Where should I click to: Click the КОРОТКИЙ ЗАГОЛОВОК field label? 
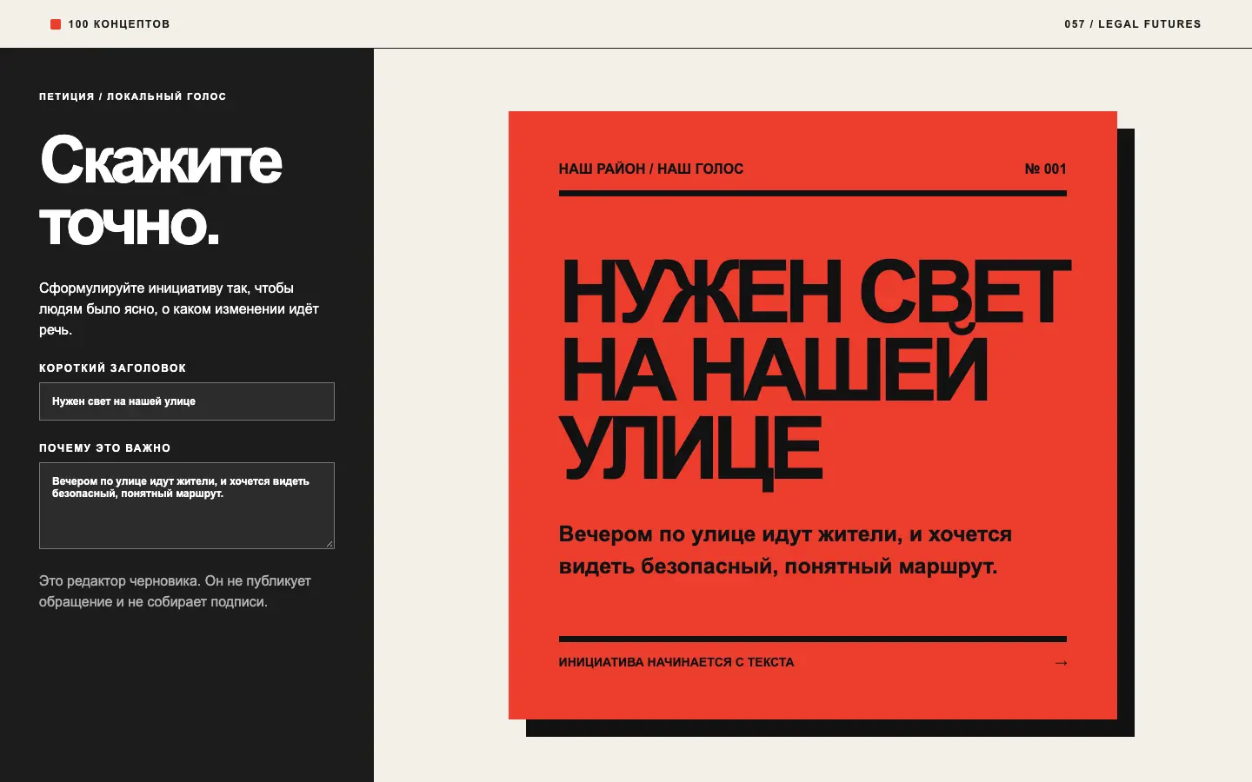[x=112, y=368]
